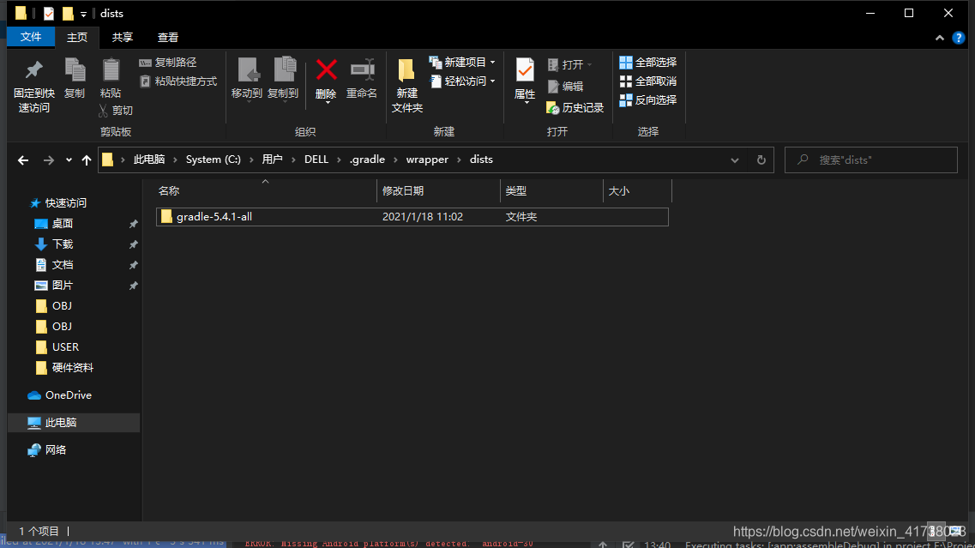The width and height of the screenshot is (975, 548).
Task: Switch to the Share (共享) tab
Action: click(x=123, y=38)
